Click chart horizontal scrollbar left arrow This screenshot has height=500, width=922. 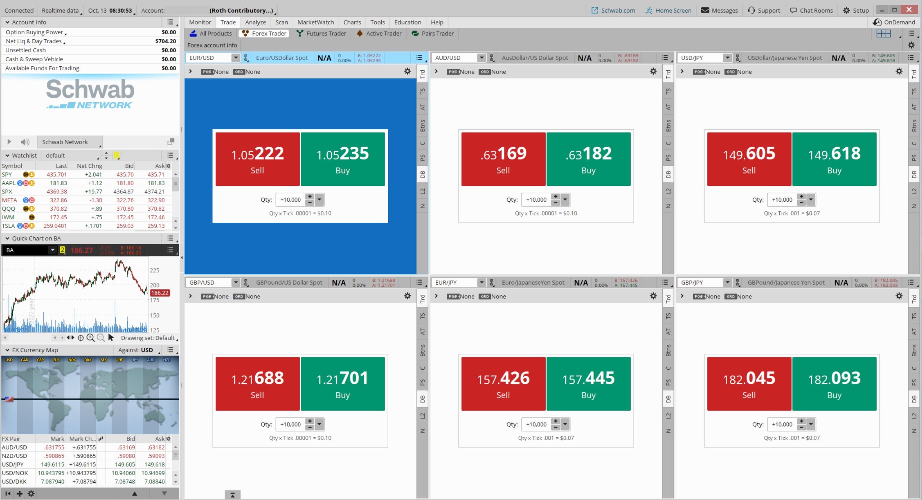(5, 338)
